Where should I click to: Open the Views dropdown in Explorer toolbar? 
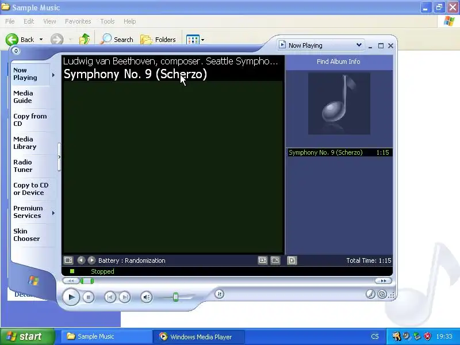pyautogui.click(x=195, y=39)
